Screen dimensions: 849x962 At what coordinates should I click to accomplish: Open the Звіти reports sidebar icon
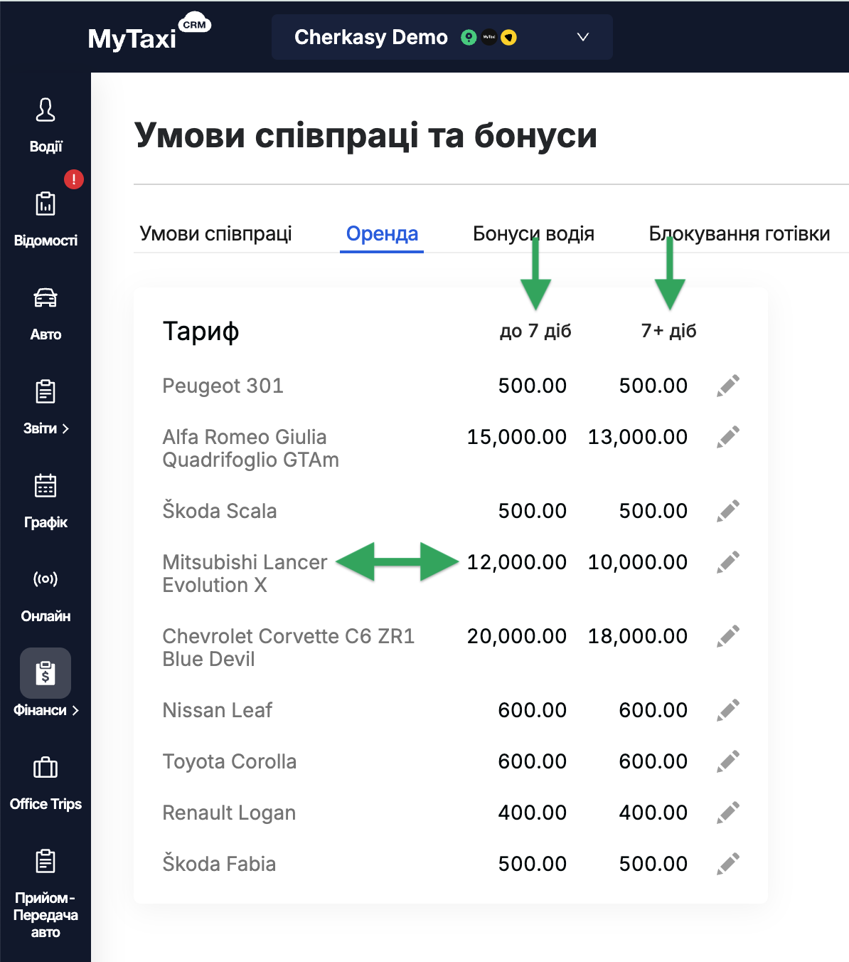46,392
